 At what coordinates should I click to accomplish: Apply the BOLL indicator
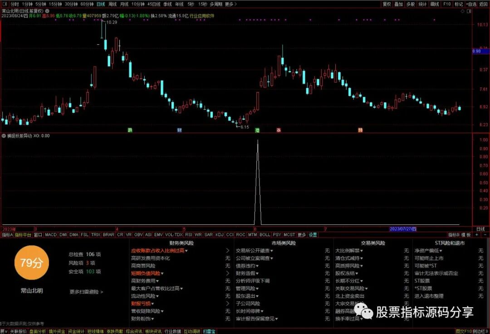[x=265, y=235]
